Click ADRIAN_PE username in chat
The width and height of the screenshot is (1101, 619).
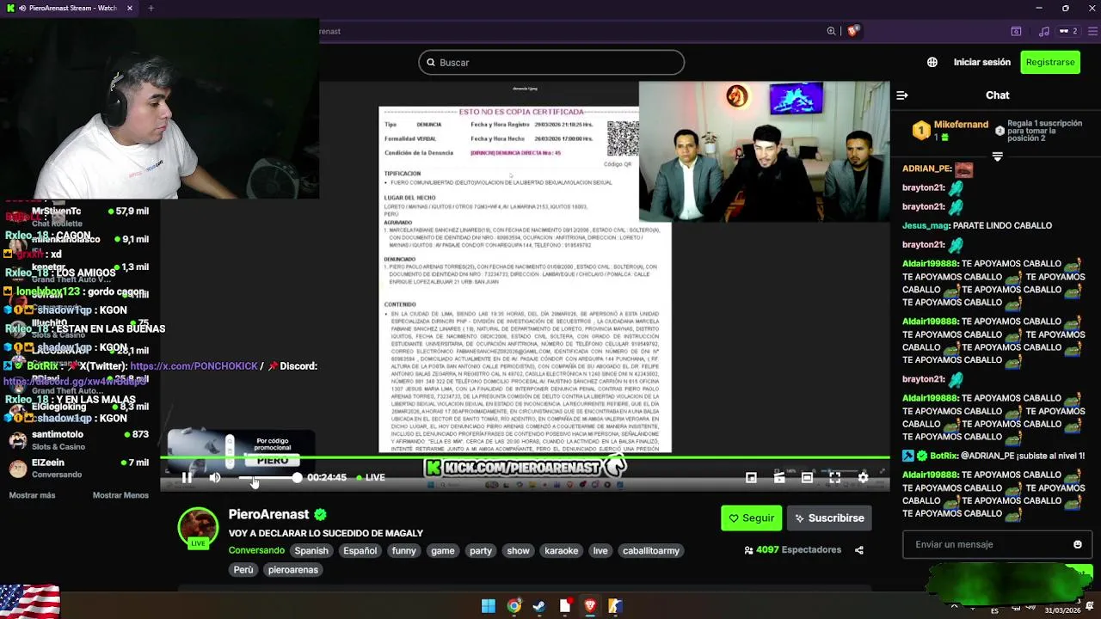click(926, 169)
